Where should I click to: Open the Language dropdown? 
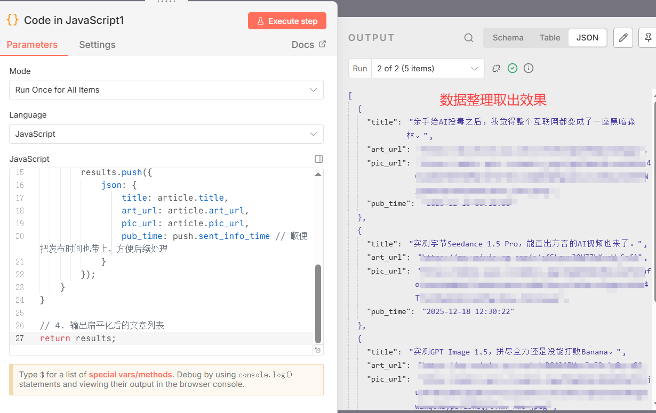(x=166, y=134)
